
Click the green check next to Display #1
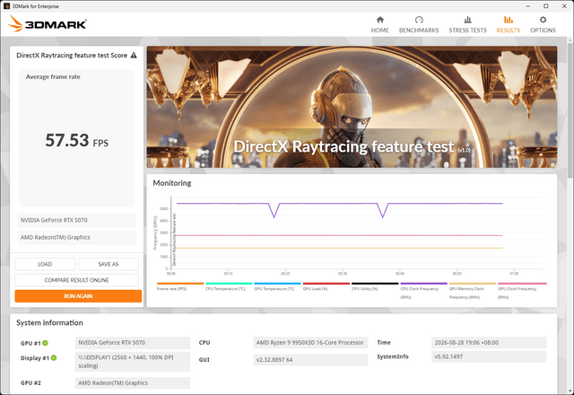(54, 358)
